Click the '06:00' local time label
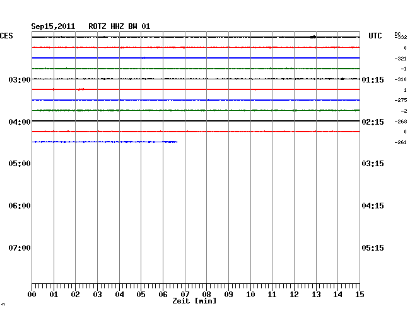This screenshot has height=311, width=410. (x=20, y=206)
